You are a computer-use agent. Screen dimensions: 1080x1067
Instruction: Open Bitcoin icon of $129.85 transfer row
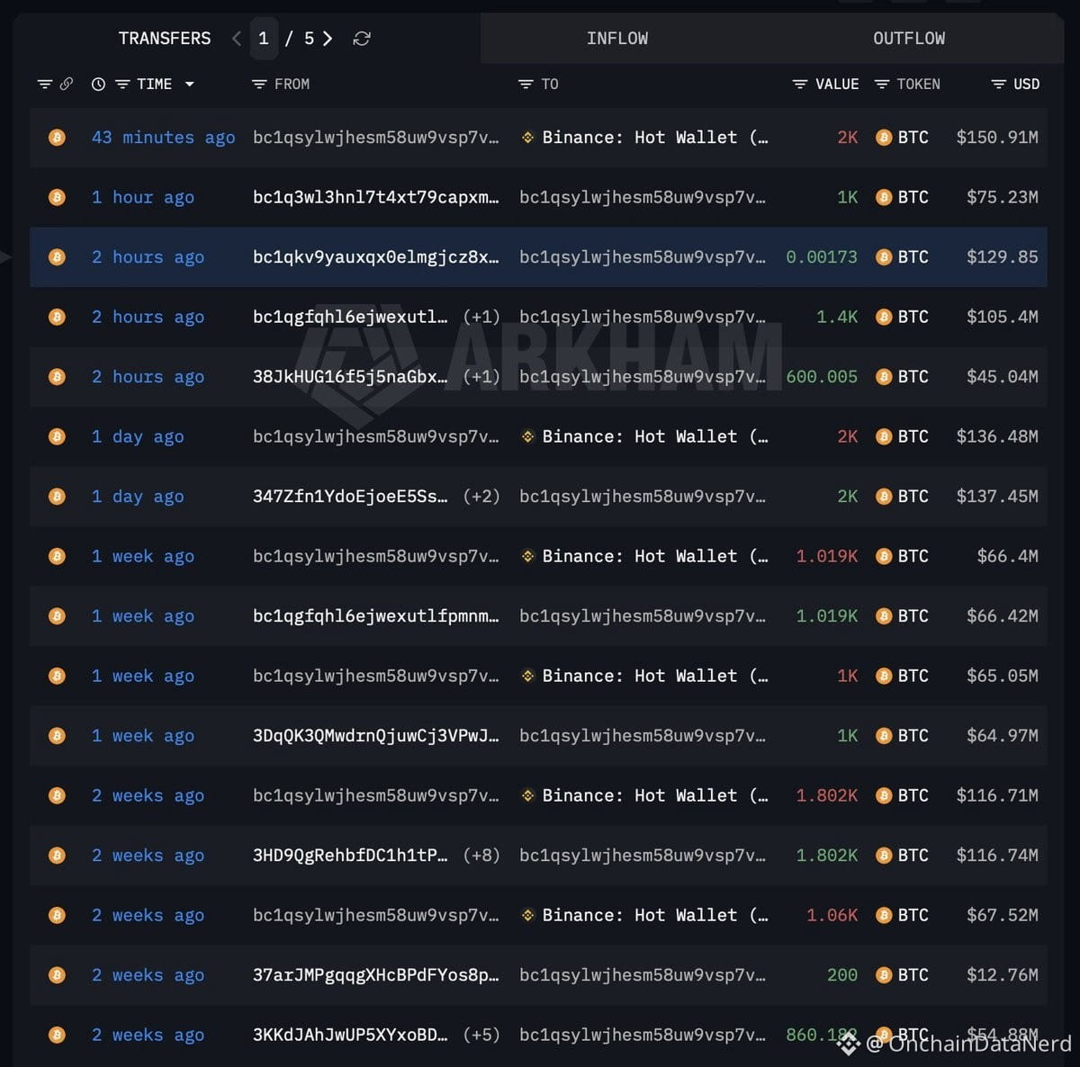click(x=57, y=257)
